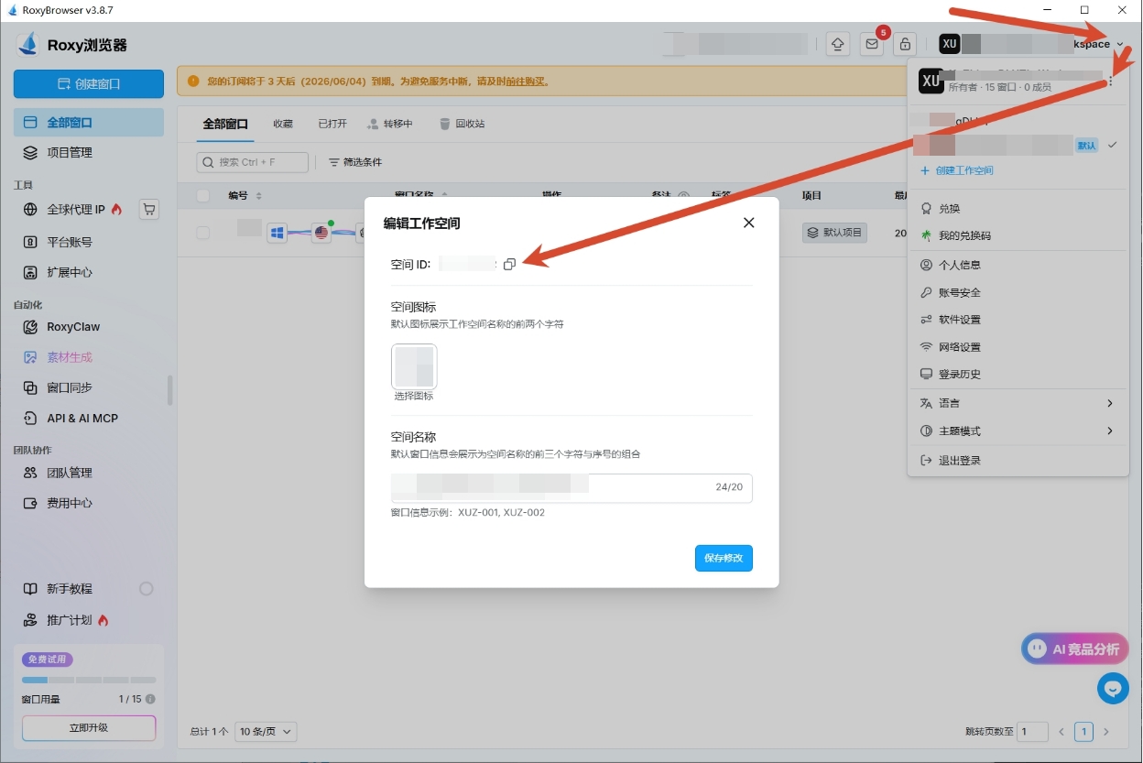Click the upload icon in the top bar
Viewport: 1143px width, 763px height.
point(837,44)
